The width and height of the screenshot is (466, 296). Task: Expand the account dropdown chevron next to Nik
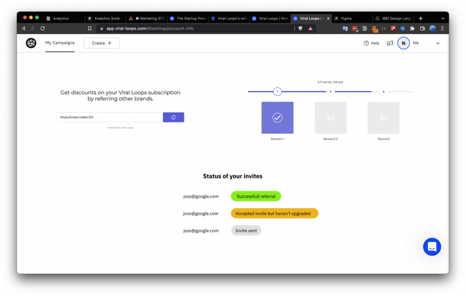[x=437, y=43]
